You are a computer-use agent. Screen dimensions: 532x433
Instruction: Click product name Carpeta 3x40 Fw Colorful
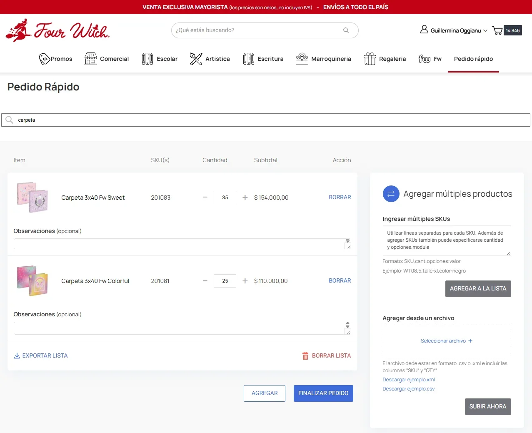[95, 281]
